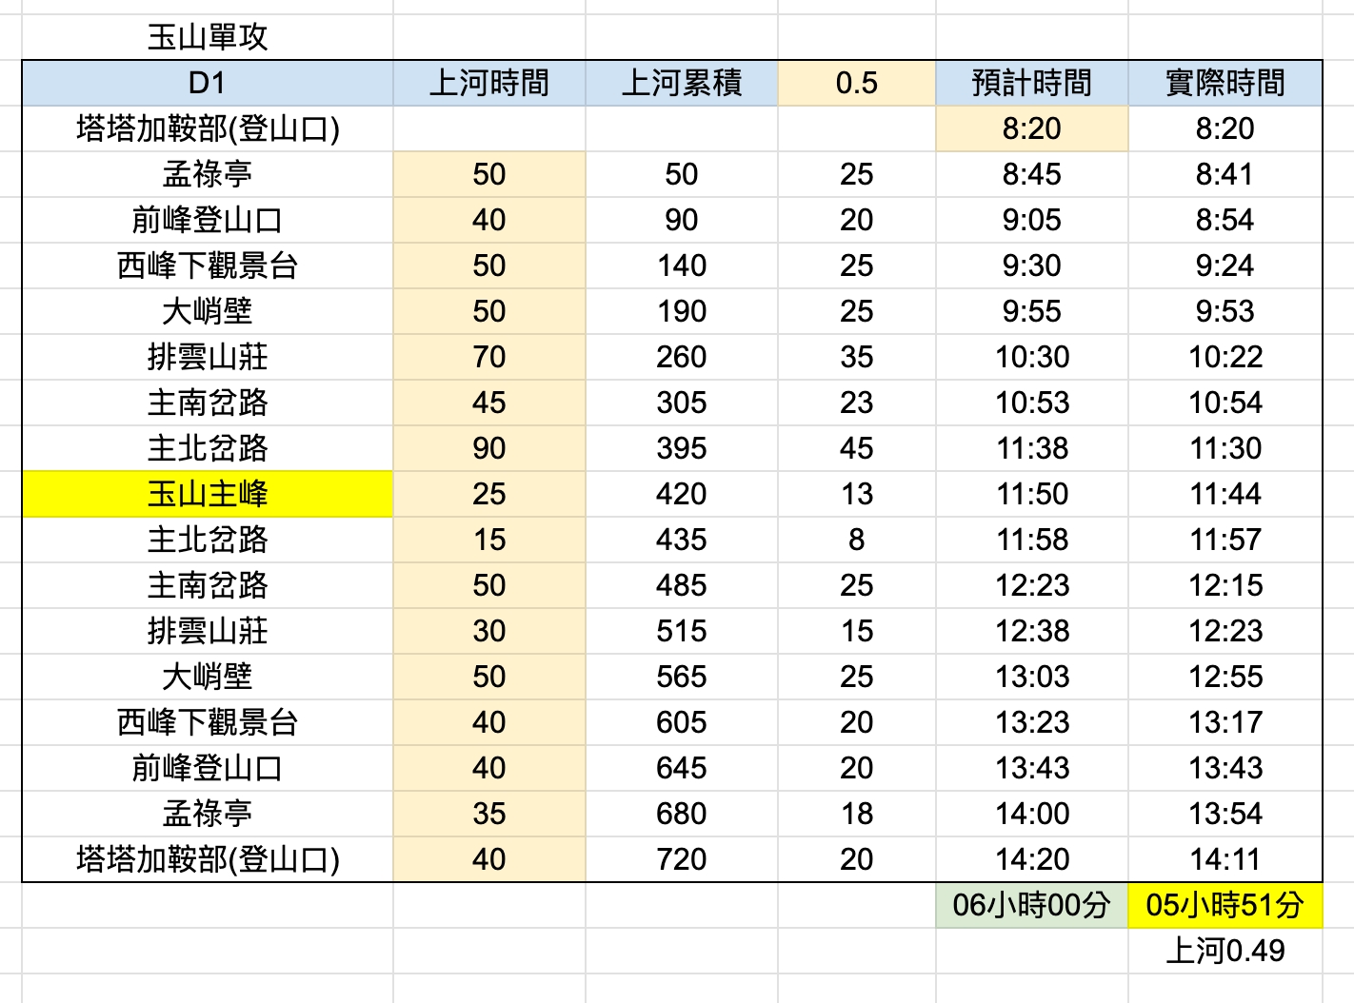Select the 上河時間 column header
This screenshot has height=1003, width=1354.
(x=489, y=83)
